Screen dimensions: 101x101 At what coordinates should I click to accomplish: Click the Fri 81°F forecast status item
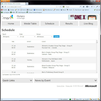(88, 99)
